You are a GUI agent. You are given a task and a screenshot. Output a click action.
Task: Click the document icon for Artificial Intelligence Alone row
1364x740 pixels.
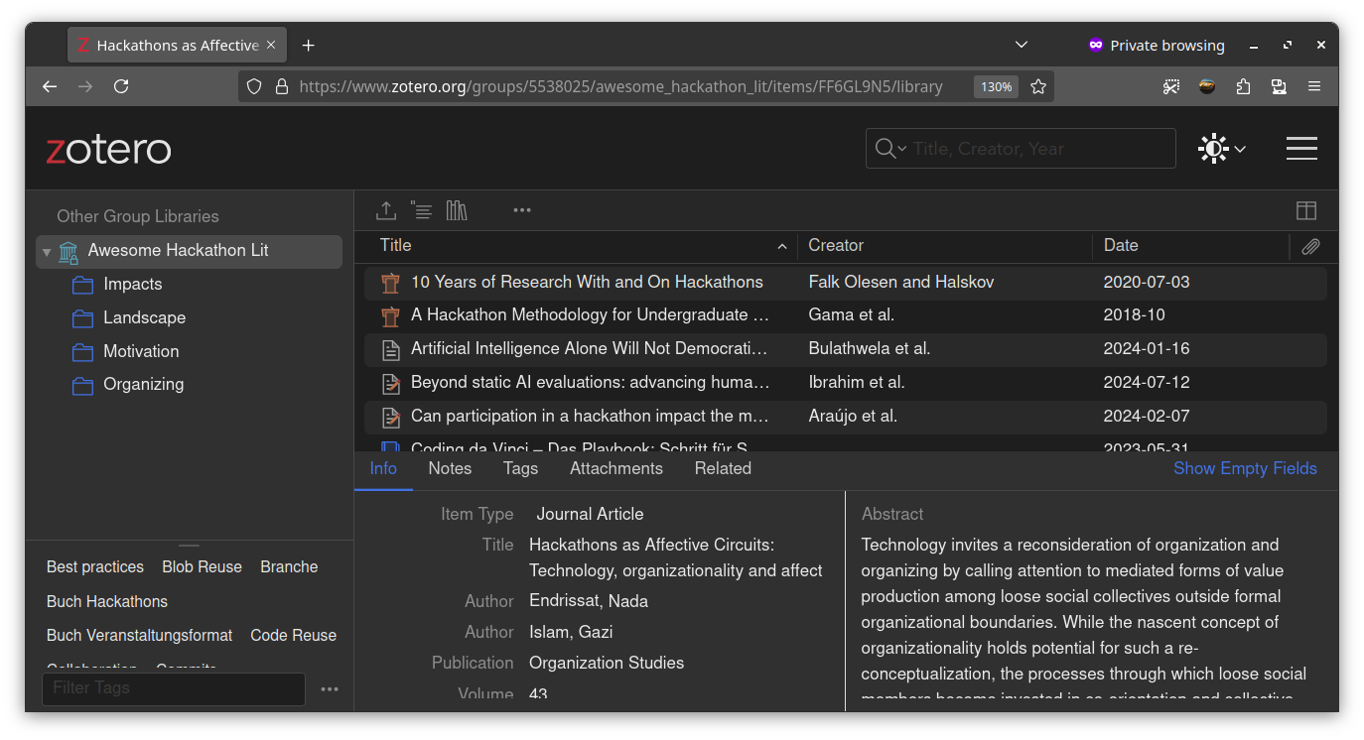point(391,349)
